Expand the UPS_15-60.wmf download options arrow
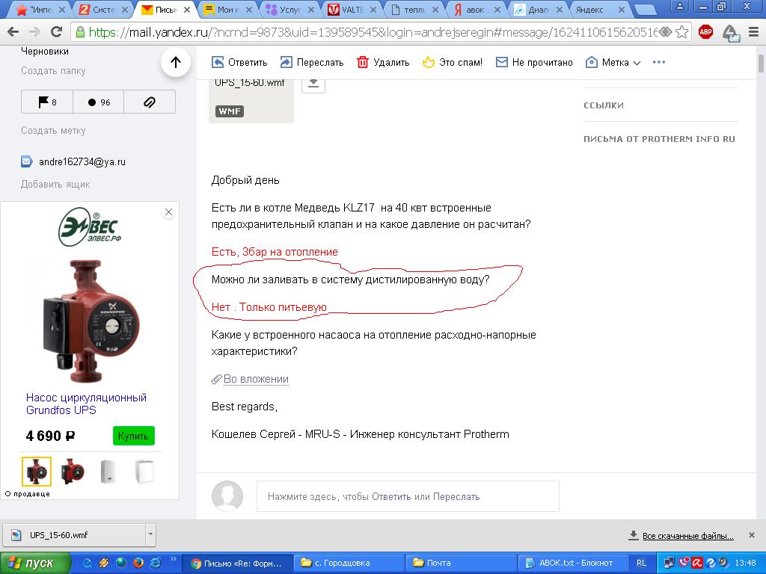This screenshot has width=766, height=574. pos(151,535)
